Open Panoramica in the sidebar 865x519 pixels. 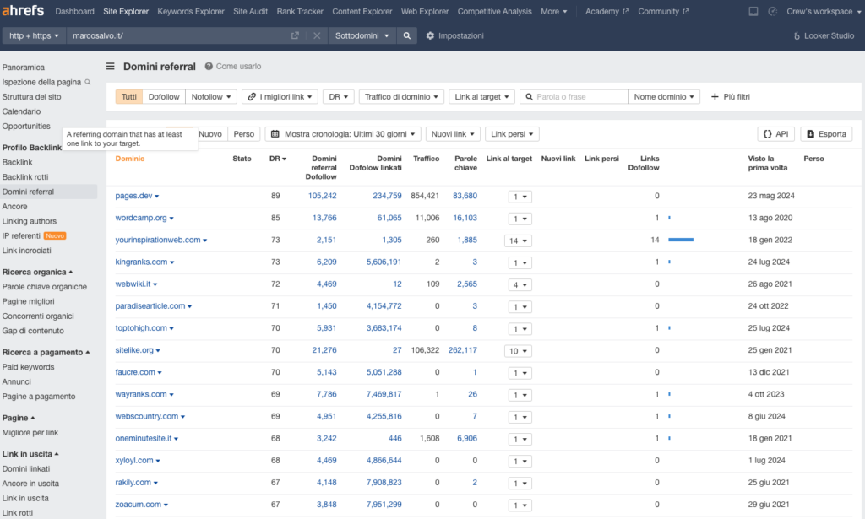(23, 68)
